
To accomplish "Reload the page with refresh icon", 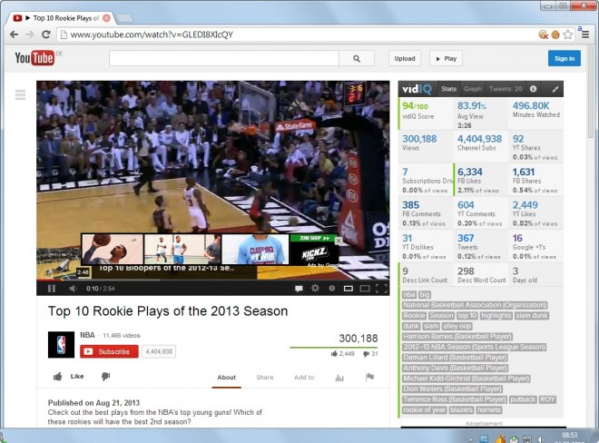I will tap(46, 34).
